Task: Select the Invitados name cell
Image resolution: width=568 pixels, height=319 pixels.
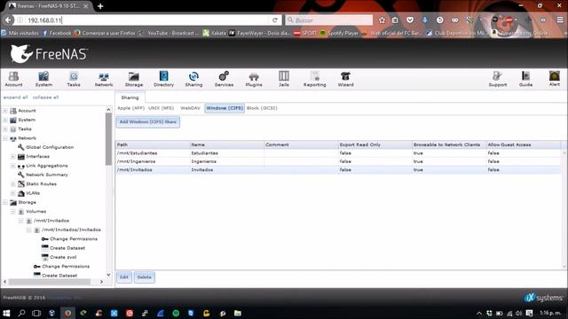Action: [x=227, y=170]
